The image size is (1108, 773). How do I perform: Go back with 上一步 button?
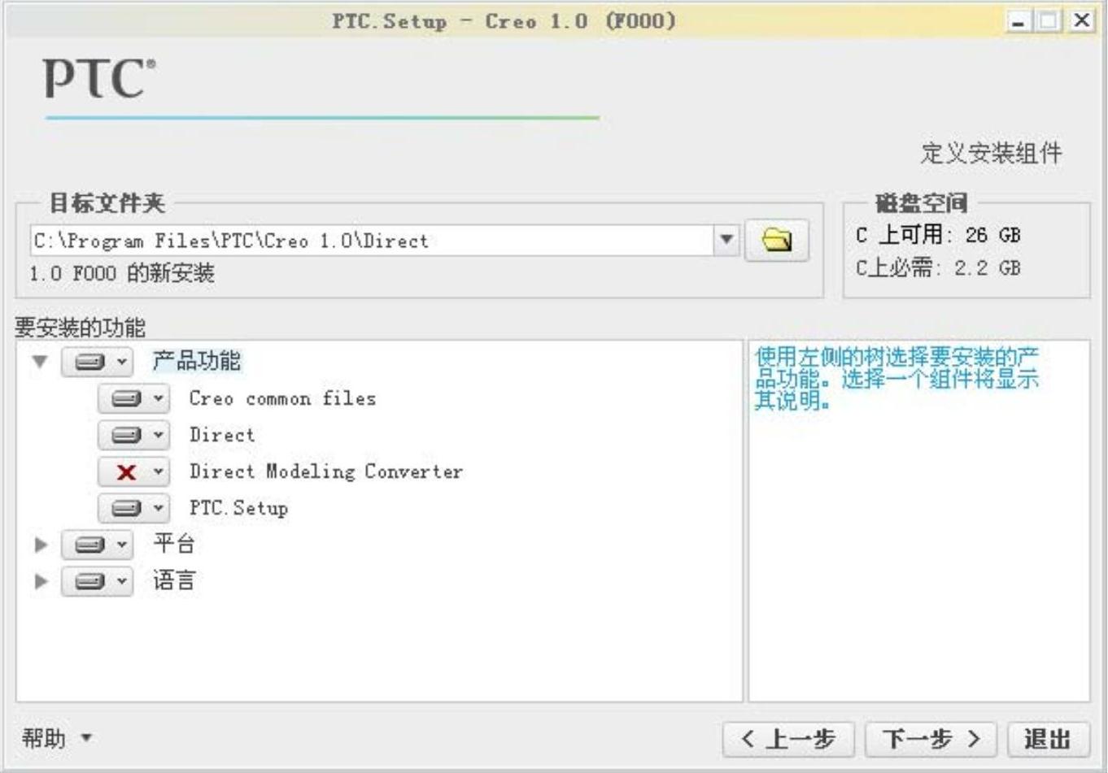pyautogui.click(x=788, y=739)
